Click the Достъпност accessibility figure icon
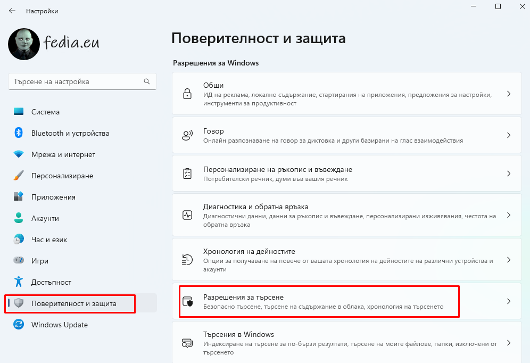Viewport: 530px width, 363px height. [x=19, y=282]
